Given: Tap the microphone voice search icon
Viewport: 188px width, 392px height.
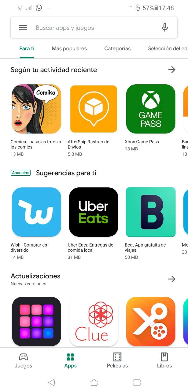Looking at the screenshot, I should pos(164,28).
